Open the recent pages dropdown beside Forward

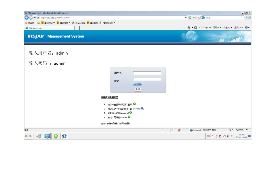point(35,18)
